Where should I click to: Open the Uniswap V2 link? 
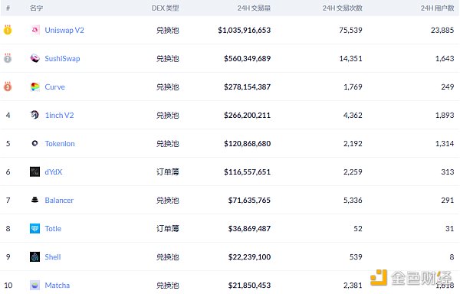pos(64,30)
